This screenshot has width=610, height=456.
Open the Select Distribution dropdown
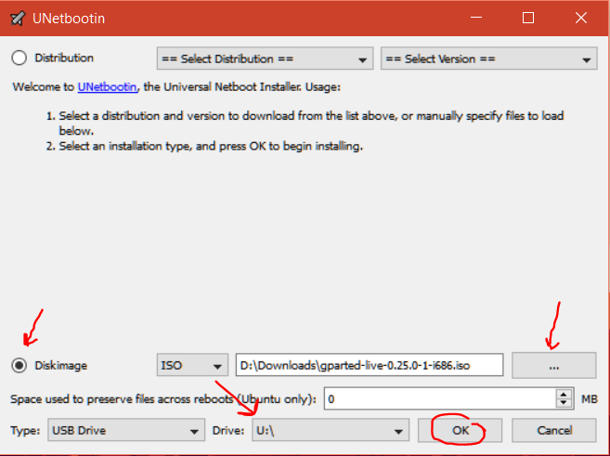point(265,59)
